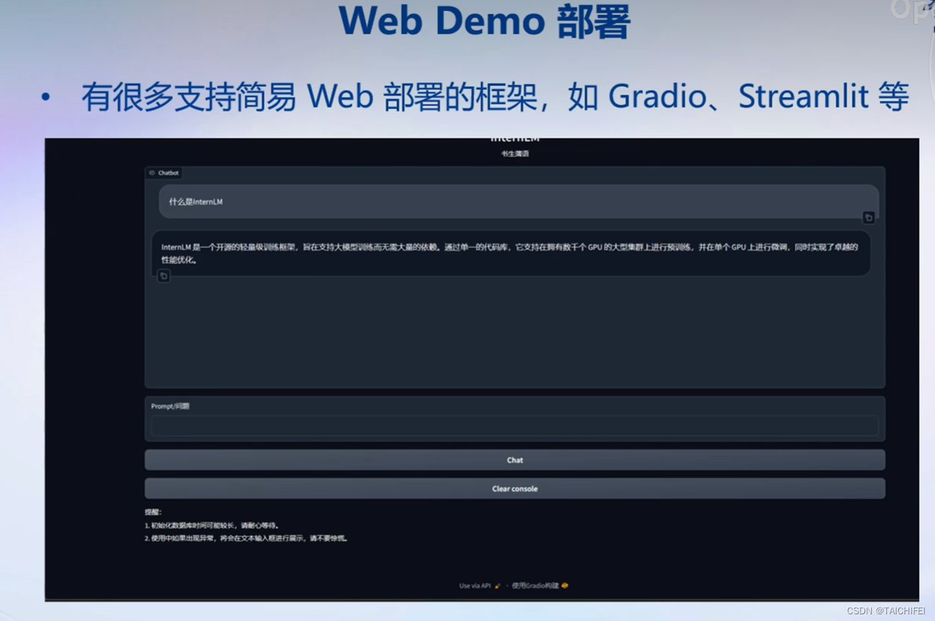Copy the InternLM bot response
The width and height of the screenshot is (935, 621).
point(163,276)
